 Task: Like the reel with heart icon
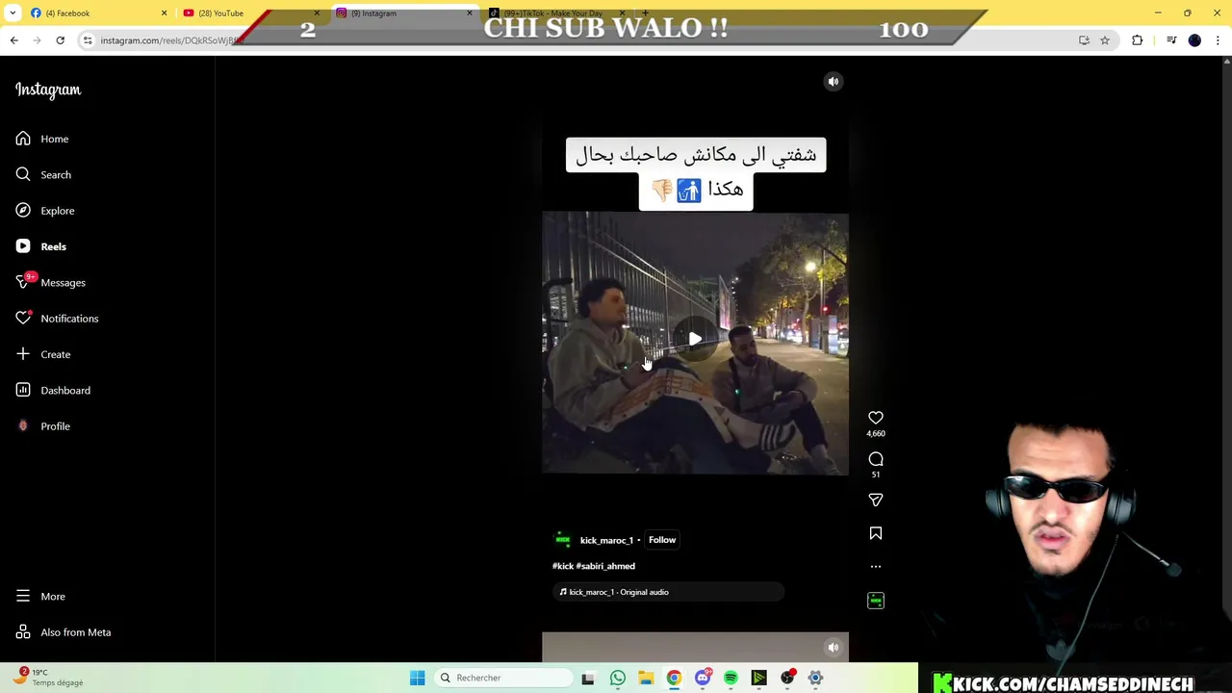[876, 418]
